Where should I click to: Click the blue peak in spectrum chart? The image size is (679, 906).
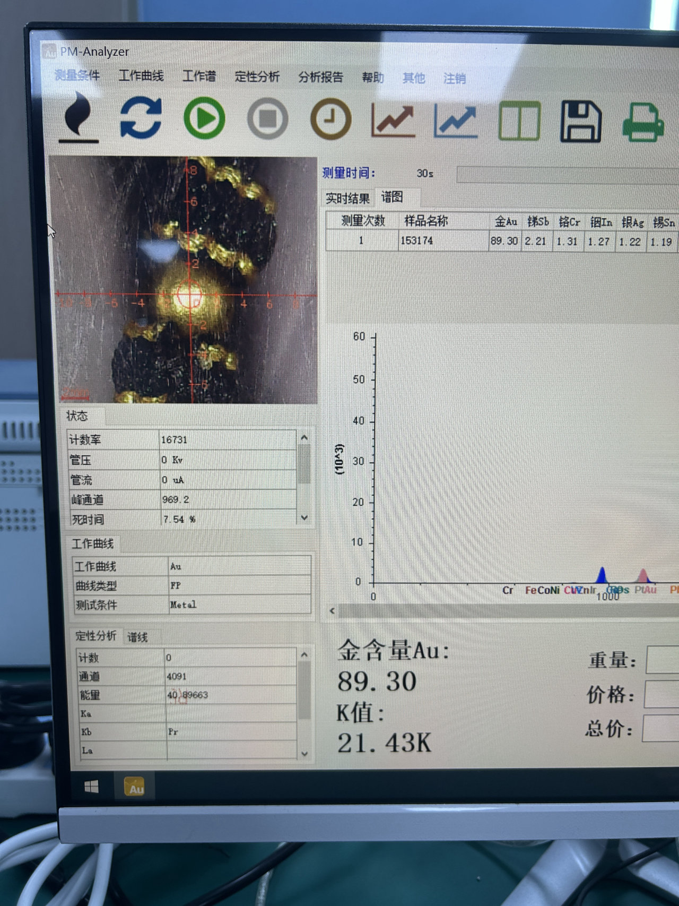coord(602,575)
